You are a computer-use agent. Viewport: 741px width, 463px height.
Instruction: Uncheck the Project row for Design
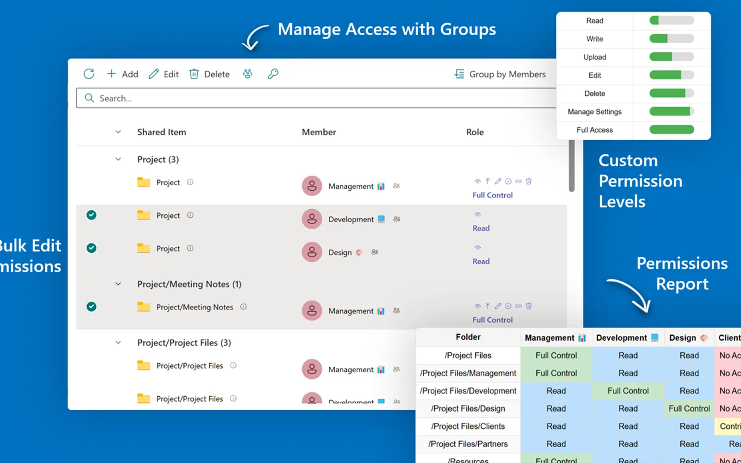coord(92,248)
